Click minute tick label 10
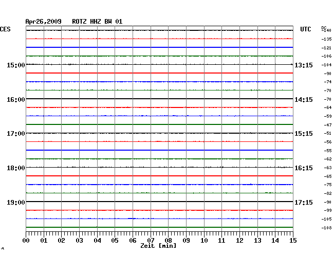The image size is (334, 254). click(204, 241)
